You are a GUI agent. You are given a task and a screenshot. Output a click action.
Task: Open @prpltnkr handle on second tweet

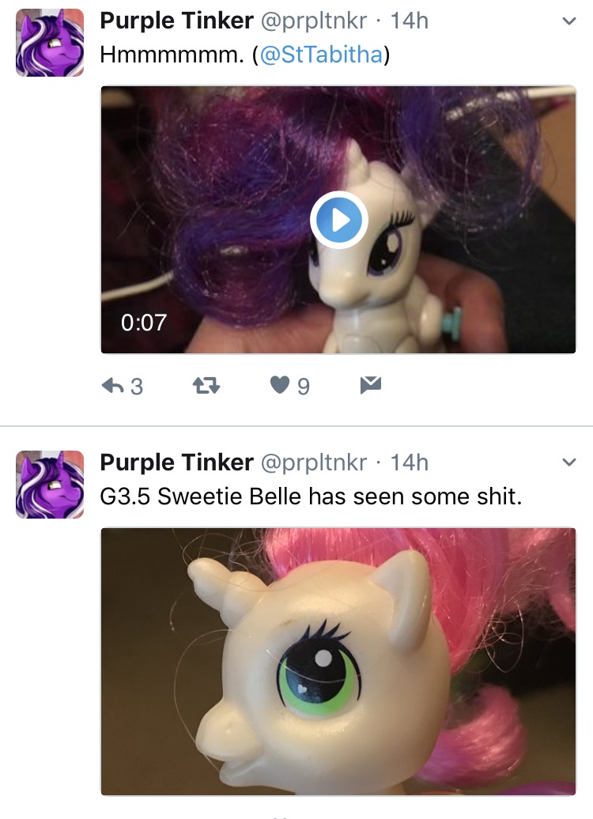[313, 462]
